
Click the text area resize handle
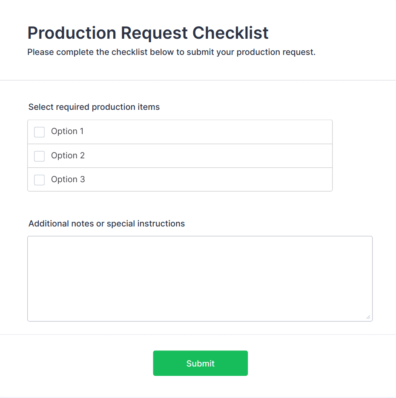point(368,317)
